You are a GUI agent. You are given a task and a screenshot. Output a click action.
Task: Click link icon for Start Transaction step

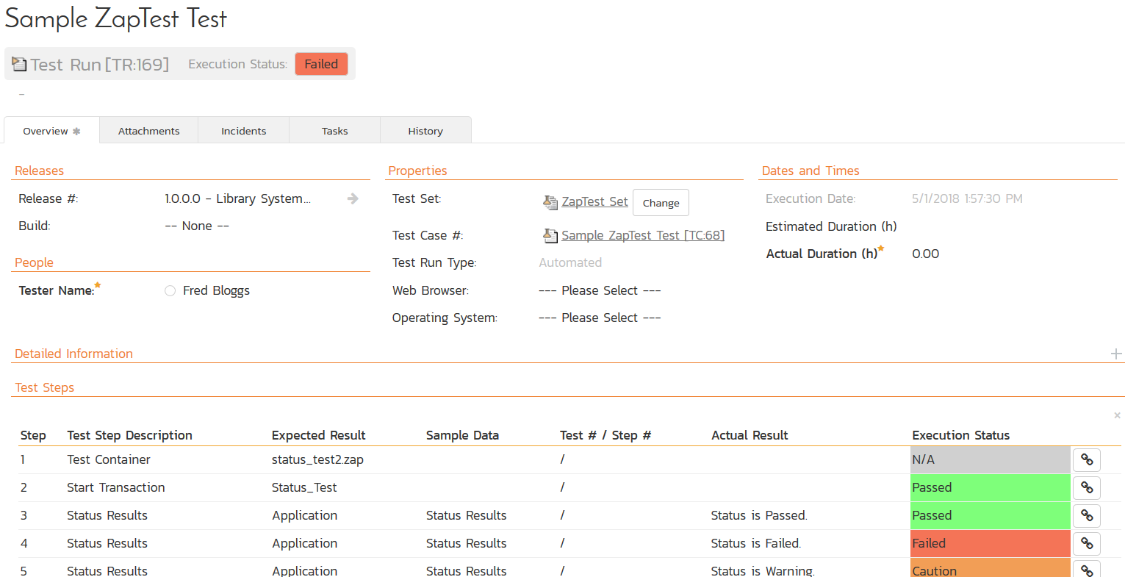[1086, 488]
